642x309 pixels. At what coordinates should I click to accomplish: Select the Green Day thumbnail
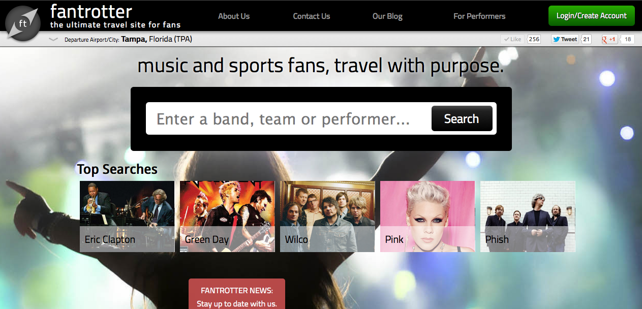coord(227,216)
